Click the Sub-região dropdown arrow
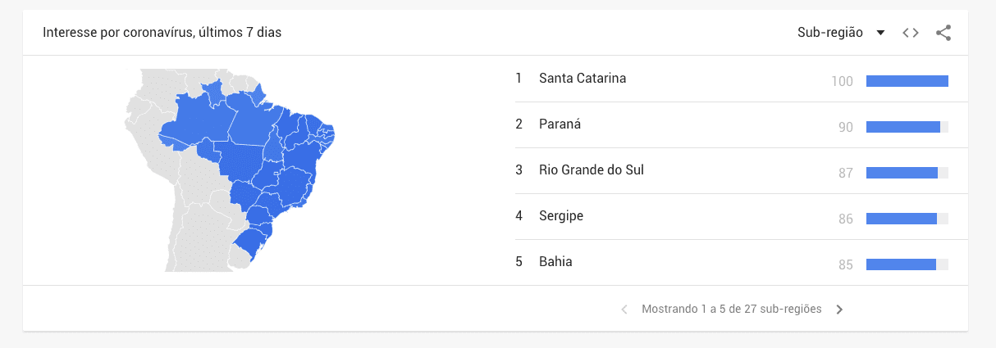Viewport: 996px width, 348px height. [x=880, y=33]
